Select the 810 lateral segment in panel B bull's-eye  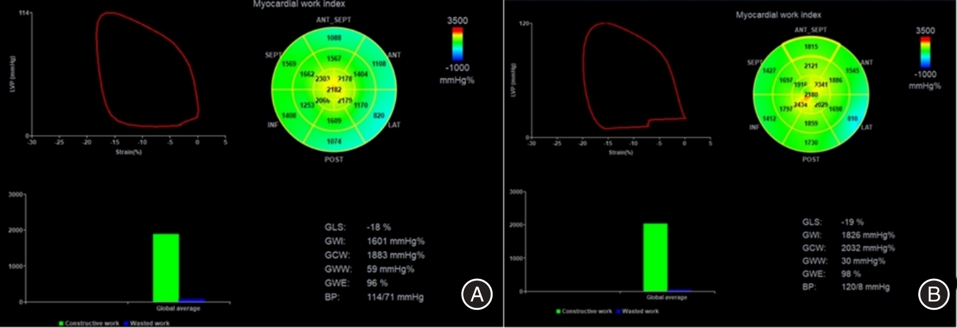click(x=852, y=119)
